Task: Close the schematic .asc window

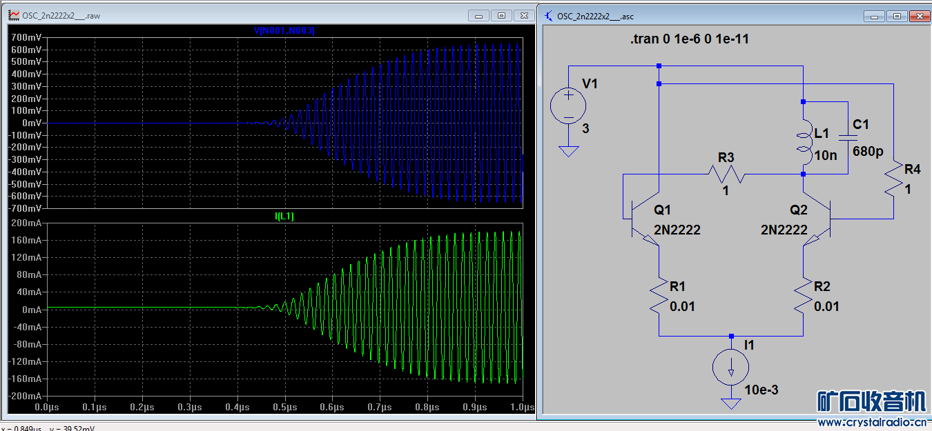Action: point(918,15)
